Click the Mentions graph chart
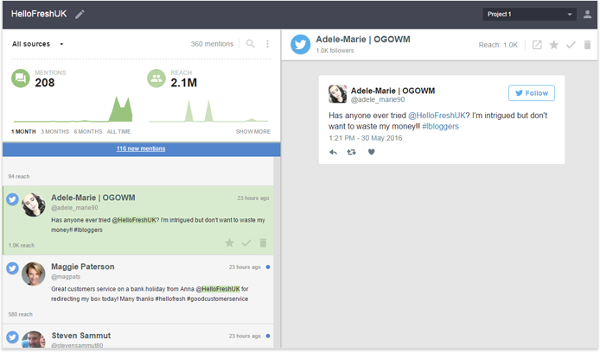This screenshot has height=352, width=600. tap(73, 110)
